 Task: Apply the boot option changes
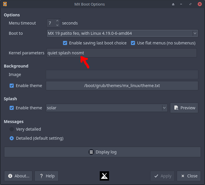[x=163, y=176]
